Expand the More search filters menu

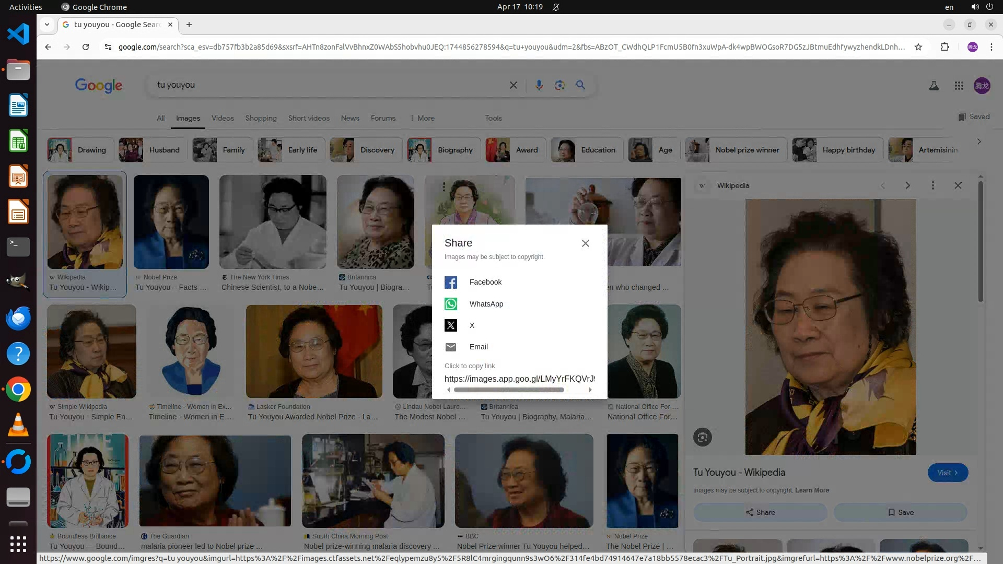click(422, 119)
